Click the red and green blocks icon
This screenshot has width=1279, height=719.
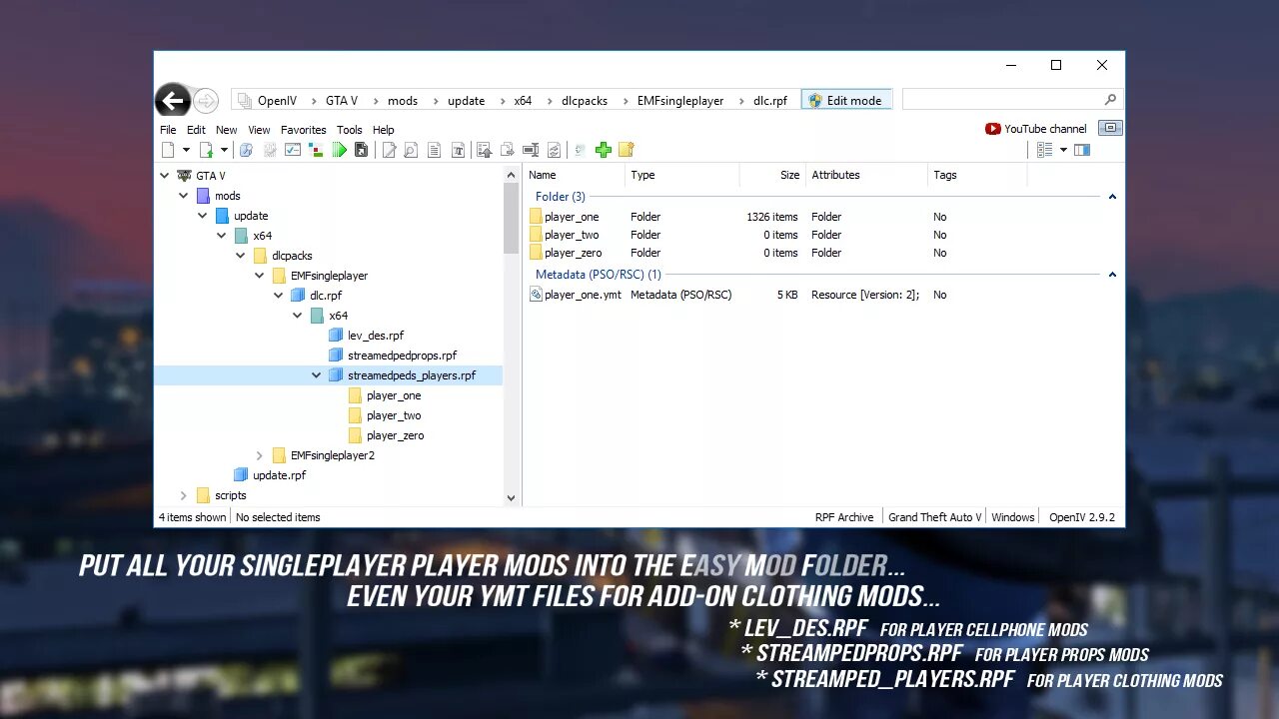point(316,150)
